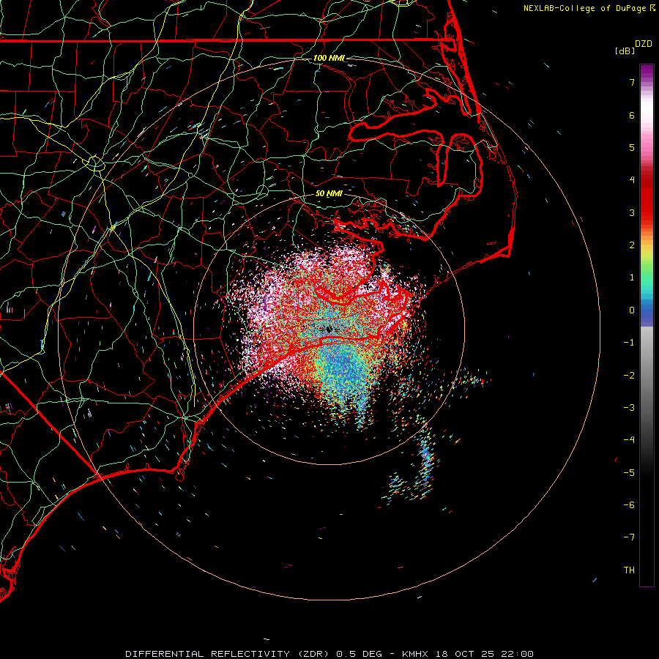This screenshot has width=659, height=659.
Task: Click the 3 value on the color scale
Action: point(632,212)
